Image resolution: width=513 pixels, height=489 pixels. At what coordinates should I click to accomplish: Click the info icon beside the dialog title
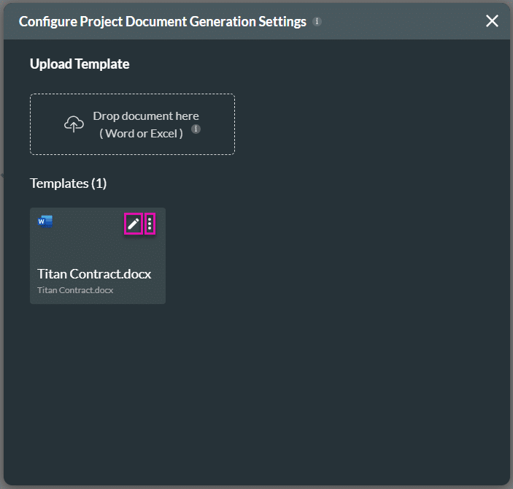click(317, 22)
